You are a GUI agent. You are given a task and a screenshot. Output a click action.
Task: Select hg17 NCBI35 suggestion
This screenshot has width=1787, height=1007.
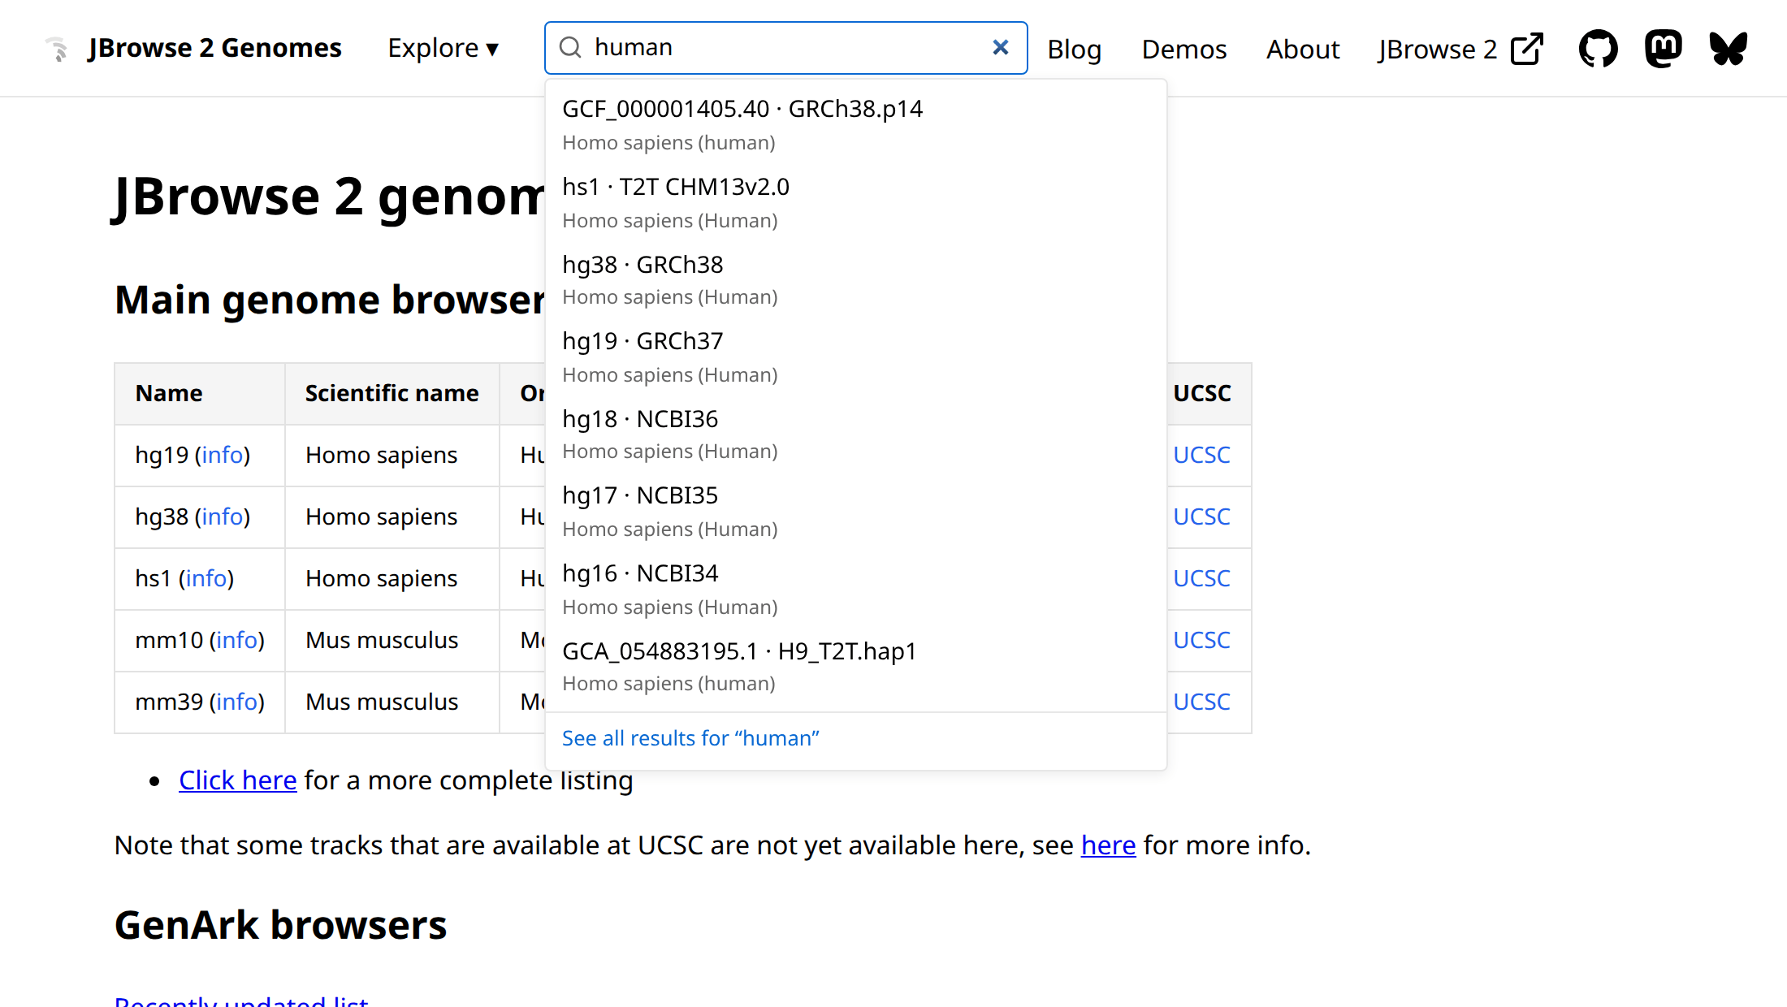point(856,511)
